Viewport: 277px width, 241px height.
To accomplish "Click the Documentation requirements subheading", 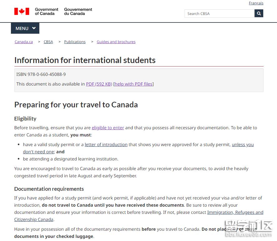I will pos(49,189).
